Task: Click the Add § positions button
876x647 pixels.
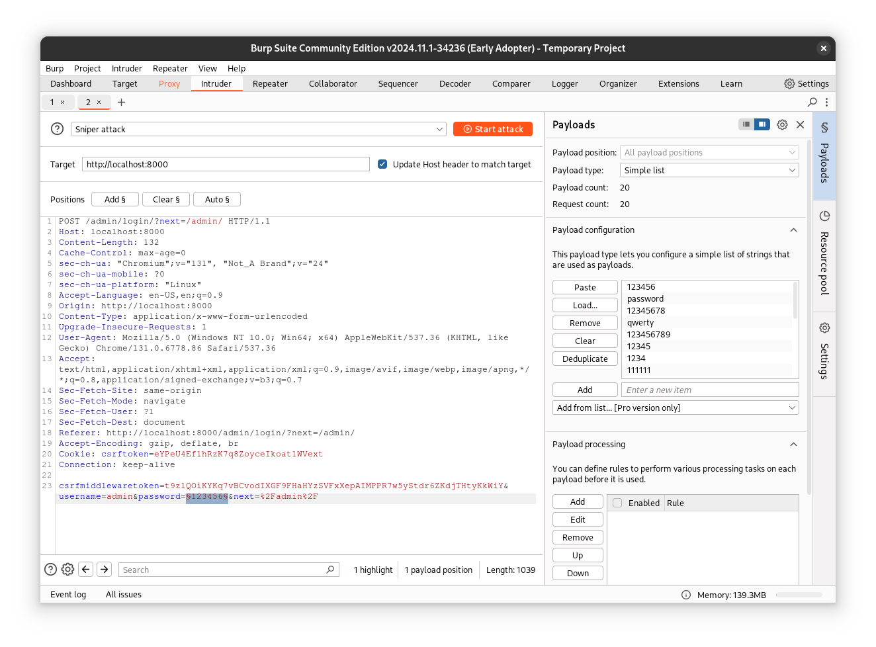Action: pos(115,199)
